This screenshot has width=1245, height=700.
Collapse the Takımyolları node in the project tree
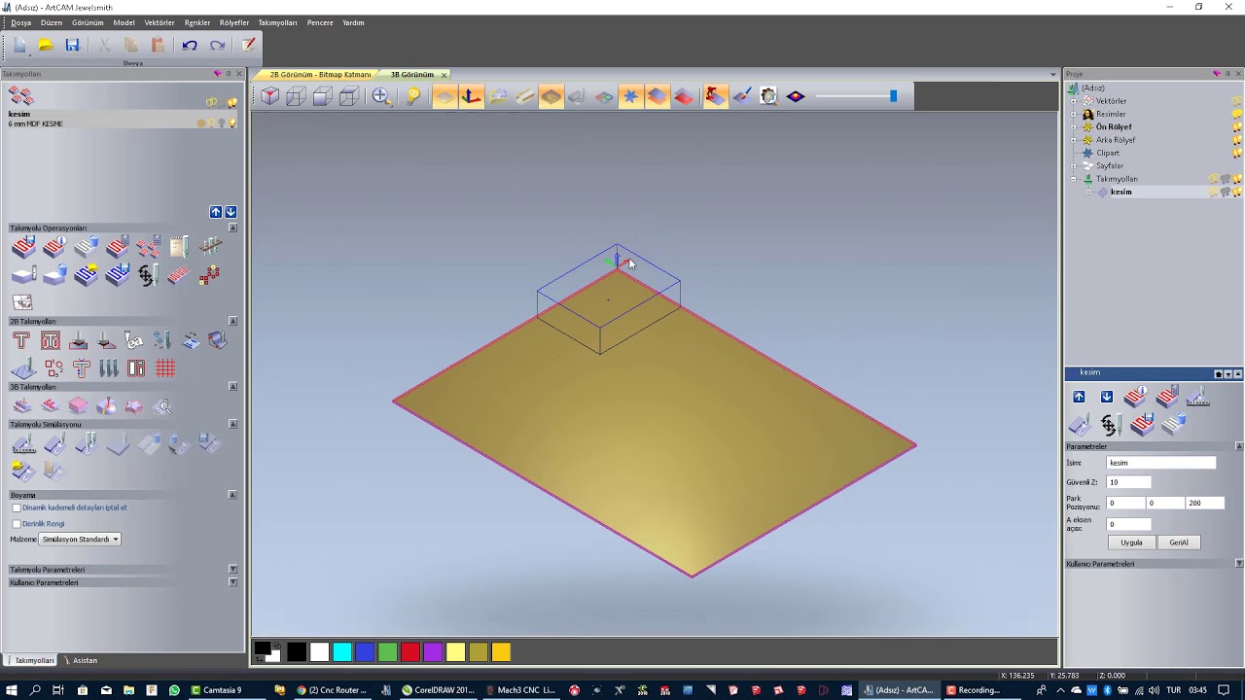pos(1074,179)
